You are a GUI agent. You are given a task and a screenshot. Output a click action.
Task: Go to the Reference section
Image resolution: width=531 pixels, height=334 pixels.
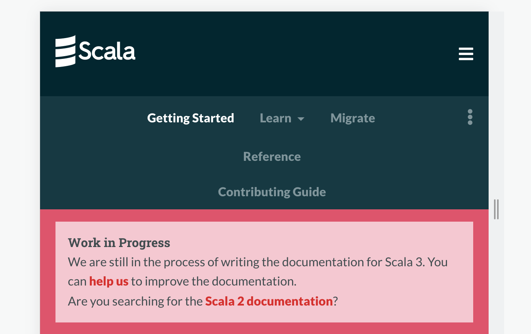272,157
